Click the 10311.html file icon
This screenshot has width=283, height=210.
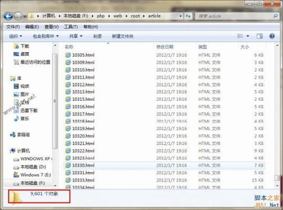[68, 77]
